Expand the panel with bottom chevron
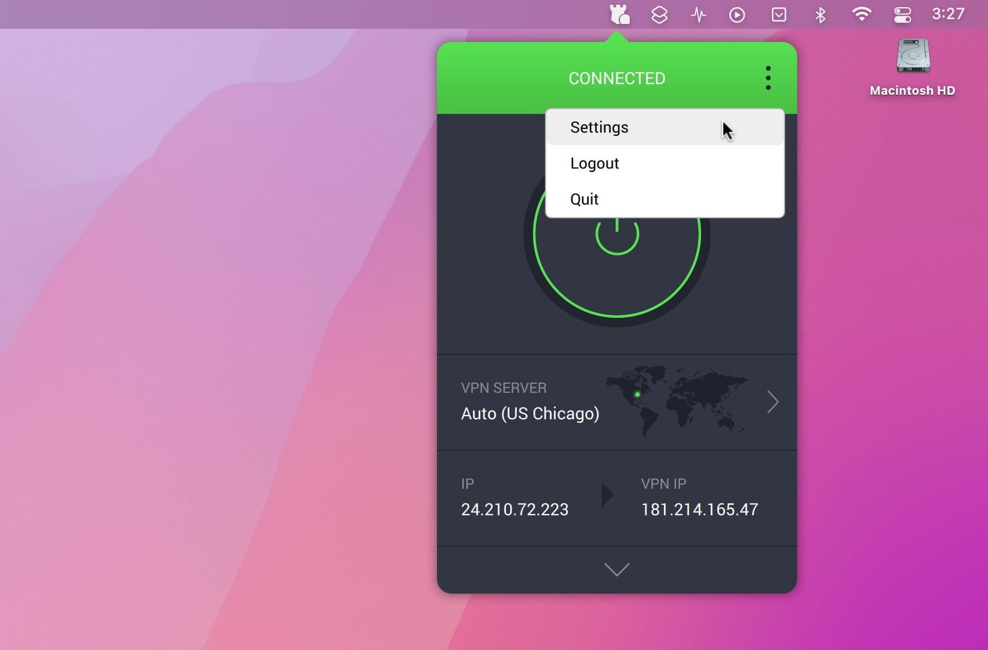The height and width of the screenshot is (650, 988). coord(616,569)
